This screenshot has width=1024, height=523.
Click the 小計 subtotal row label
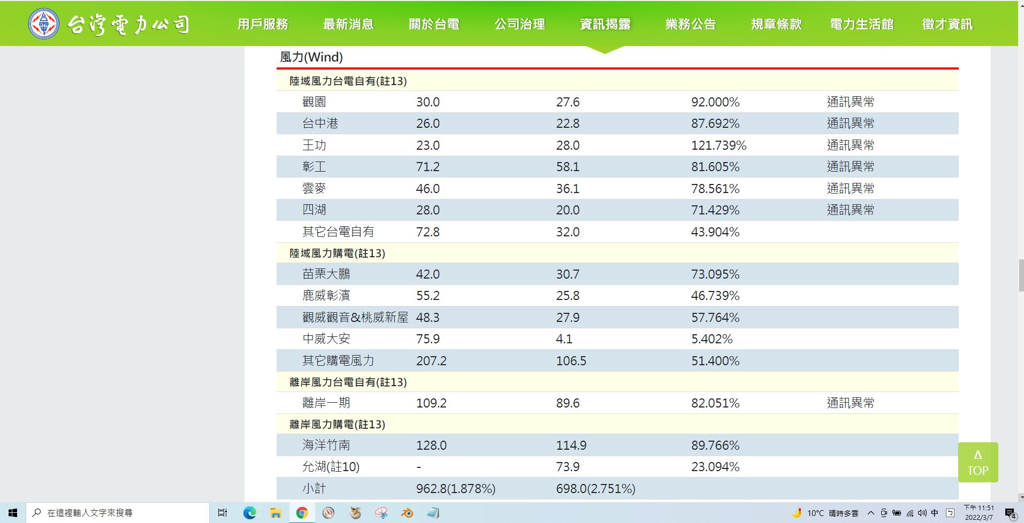click(314, 488)
